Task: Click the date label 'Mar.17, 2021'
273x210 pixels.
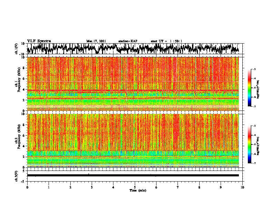Action: [x=96, y=41]
